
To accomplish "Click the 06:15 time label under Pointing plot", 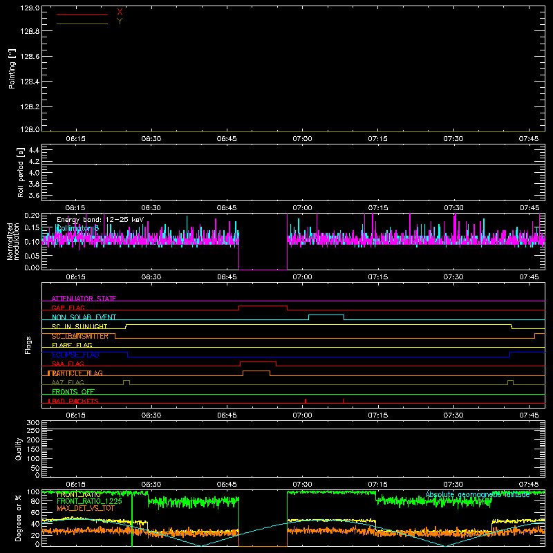I will click(76, 139).
